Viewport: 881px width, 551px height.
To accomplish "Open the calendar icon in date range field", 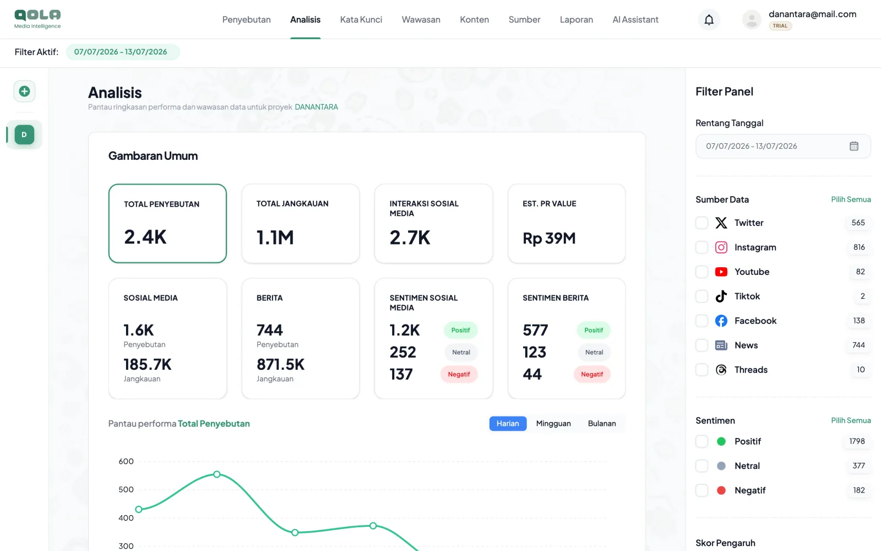I will click(x=854, y=146).
